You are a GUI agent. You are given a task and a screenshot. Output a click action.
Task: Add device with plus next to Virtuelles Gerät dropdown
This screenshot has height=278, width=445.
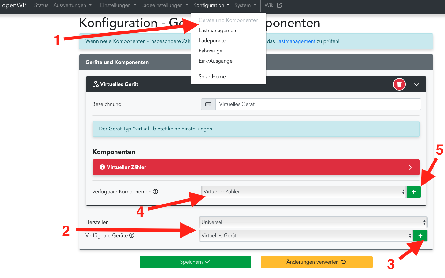[420, 236]
